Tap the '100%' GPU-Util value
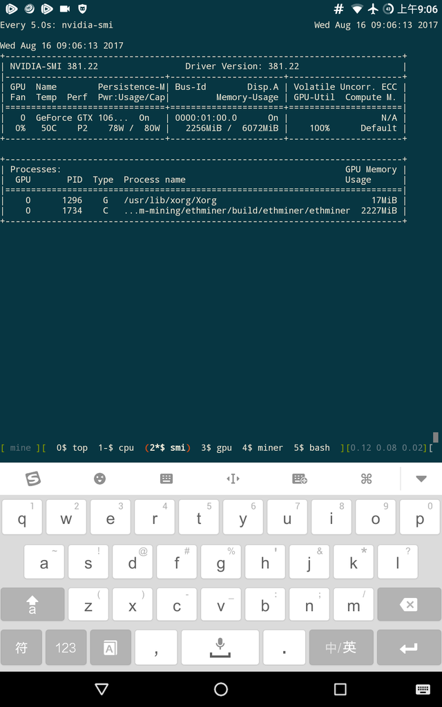Viewport: 442px width, 707px height. pos(320,128)
